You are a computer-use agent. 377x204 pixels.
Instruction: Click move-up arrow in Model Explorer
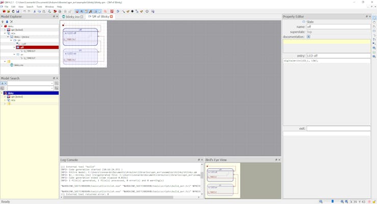(3, 21)
